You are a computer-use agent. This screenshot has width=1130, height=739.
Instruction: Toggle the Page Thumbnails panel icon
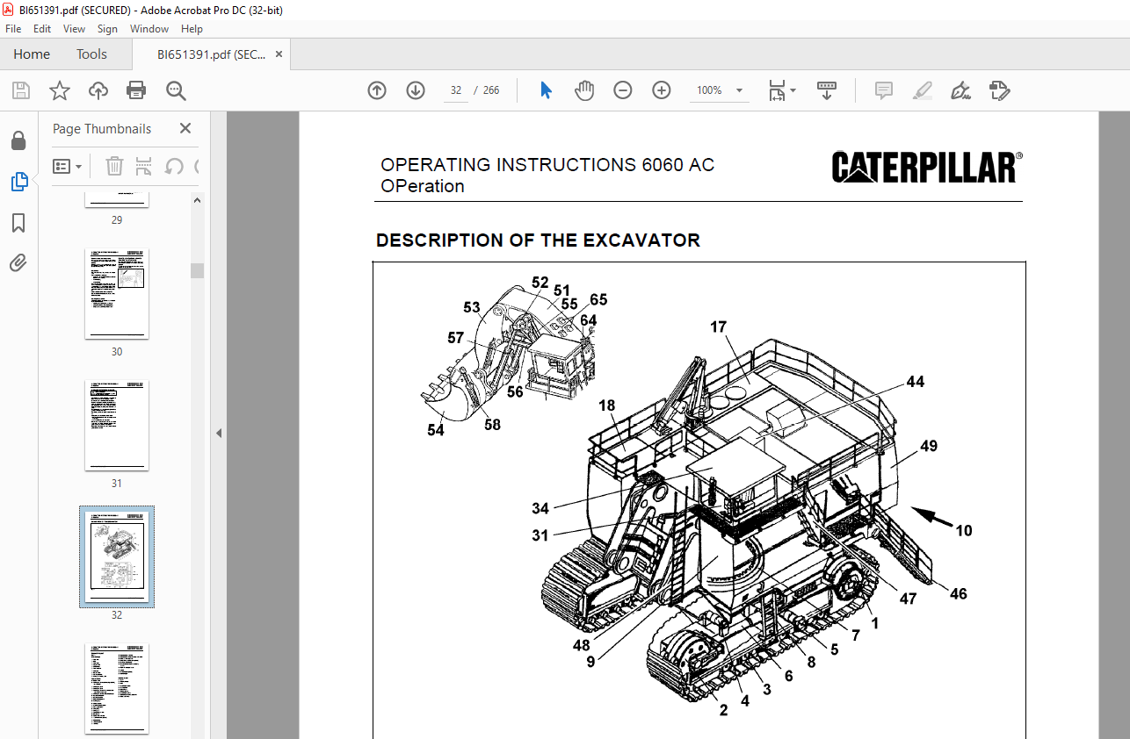(18, 182)
